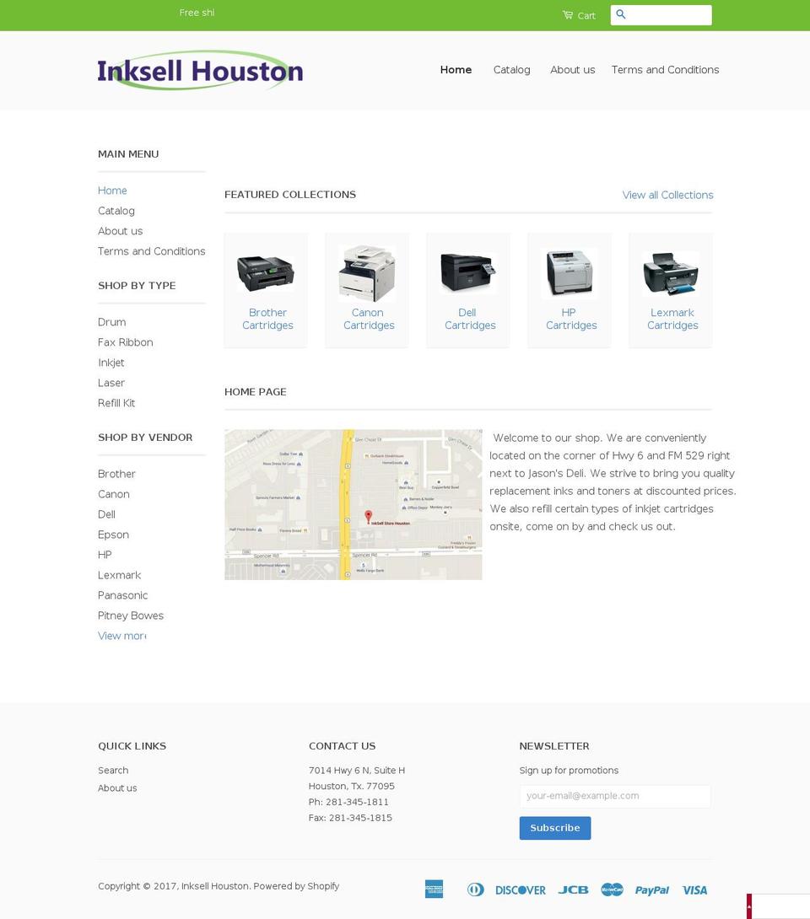This screenshot has width=810, height=919.
Task: Shop by type: Inkjet
Action: tap(111, 363)
